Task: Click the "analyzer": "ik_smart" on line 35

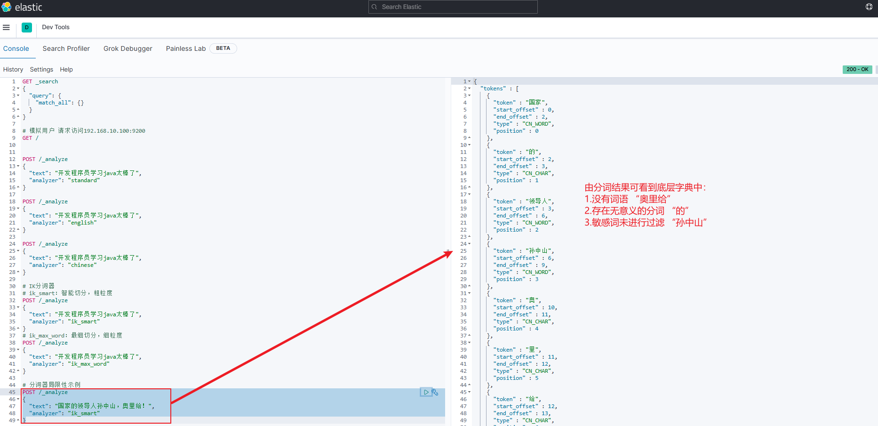Action: point(64,322)
